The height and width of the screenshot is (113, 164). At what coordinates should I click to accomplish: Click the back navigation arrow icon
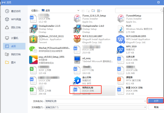pyautogui.click(x=83, y=11)
